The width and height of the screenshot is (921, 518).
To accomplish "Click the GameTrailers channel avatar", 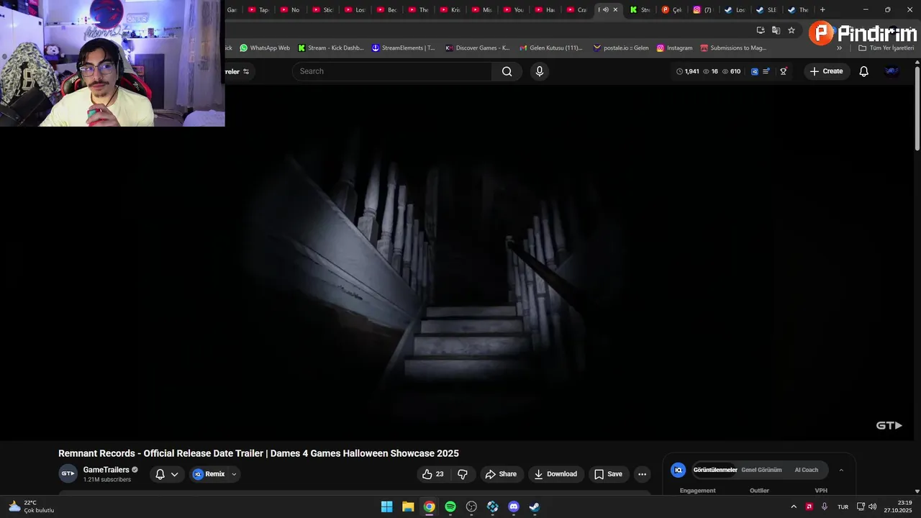I will (x=68, y=473).
